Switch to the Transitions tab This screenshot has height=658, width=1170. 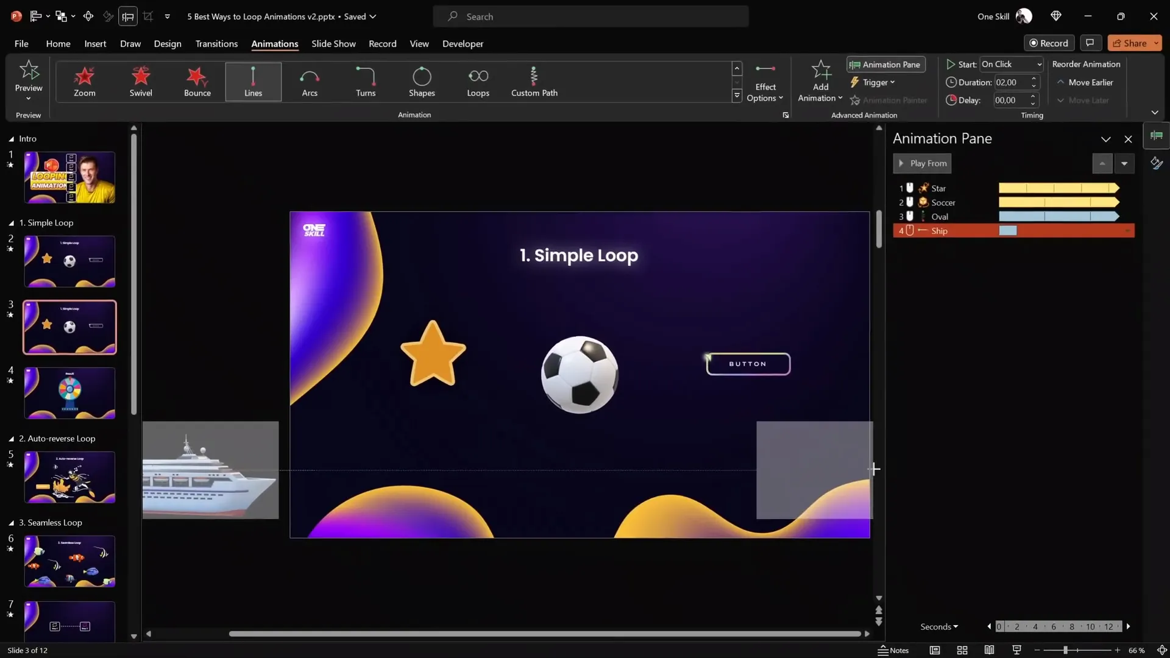[x=216, y=44]
